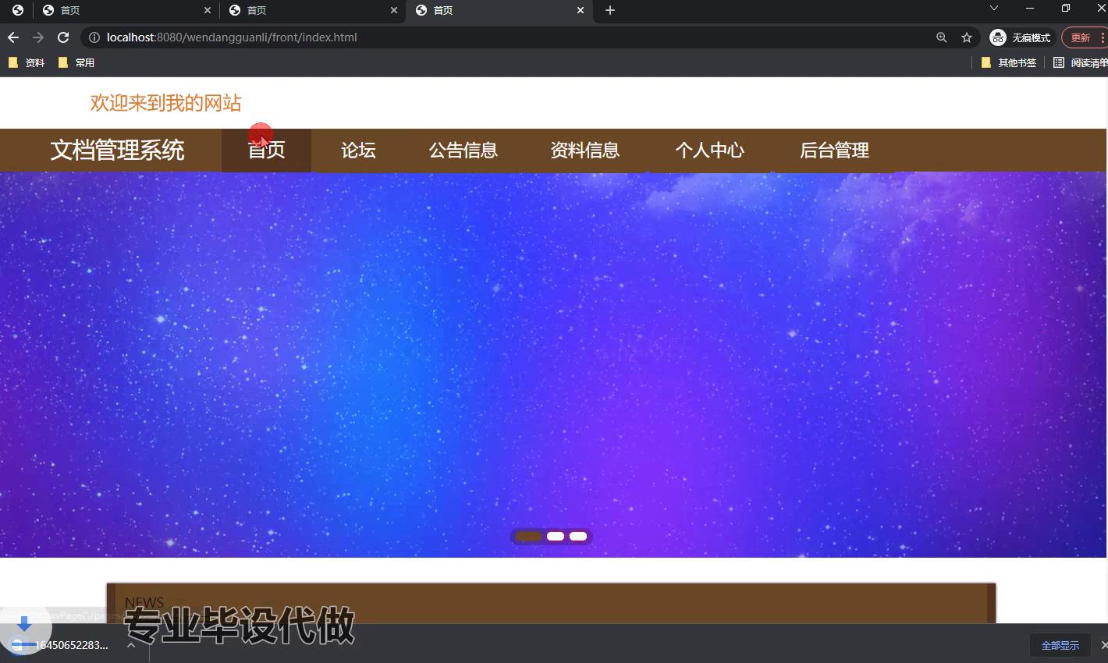
Task: Click the starry banner carousel image
Action: [x=552, y=351]
